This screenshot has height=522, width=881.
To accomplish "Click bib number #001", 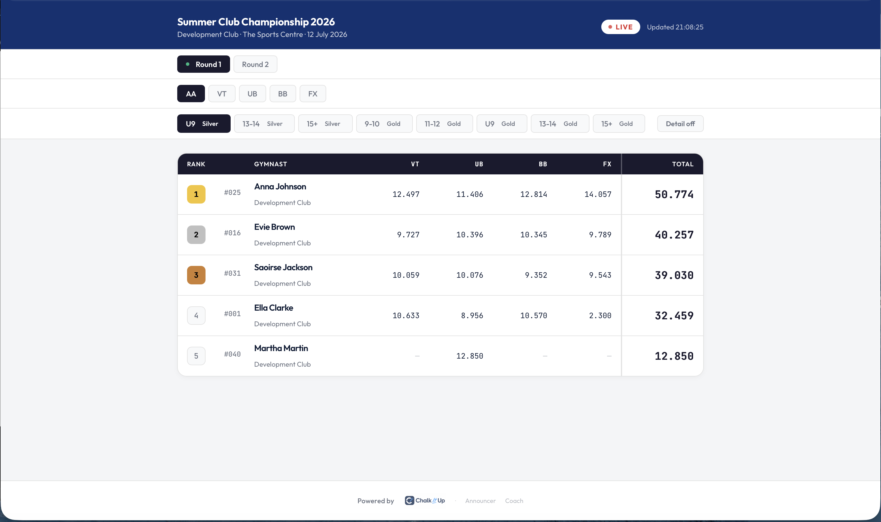I will pos(232,314).
